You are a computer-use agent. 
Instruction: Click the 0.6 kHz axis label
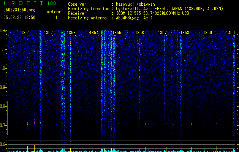(x=3, y=144)
